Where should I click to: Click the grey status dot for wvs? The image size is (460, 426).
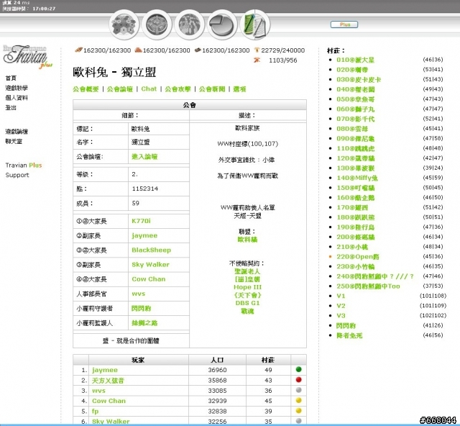click(x=299, y=390)
